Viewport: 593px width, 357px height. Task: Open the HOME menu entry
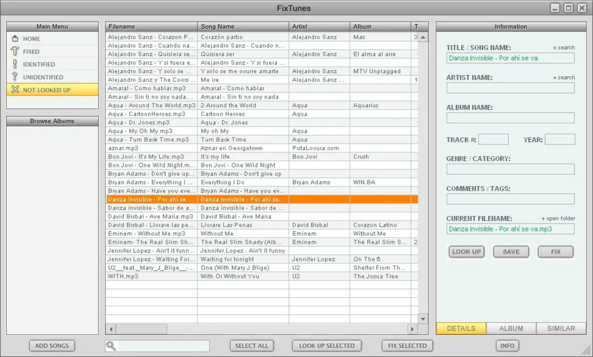pos(52,39)
